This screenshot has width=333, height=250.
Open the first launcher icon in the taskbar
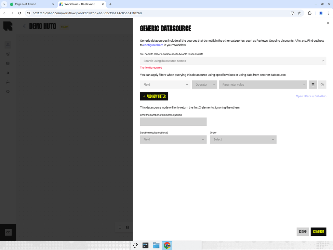[135, 245]
